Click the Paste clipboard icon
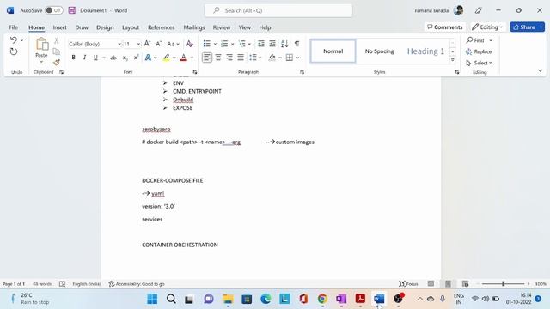This screenshot has height=309, width=550. point(42,44)
